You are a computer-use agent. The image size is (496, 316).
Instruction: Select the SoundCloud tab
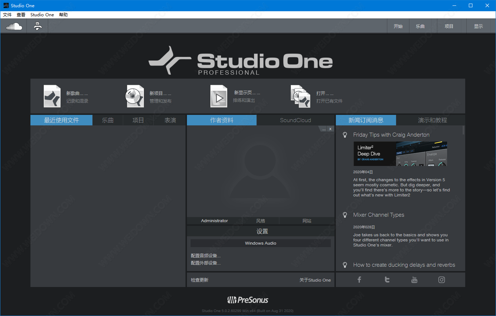[x=296, y=120]
